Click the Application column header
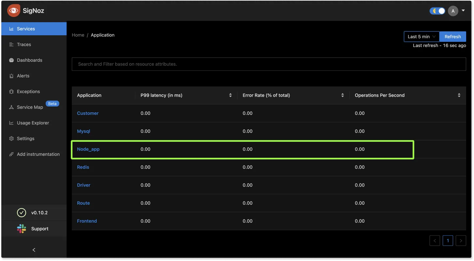Screen dimensions: 474x261 click(89, 95)
